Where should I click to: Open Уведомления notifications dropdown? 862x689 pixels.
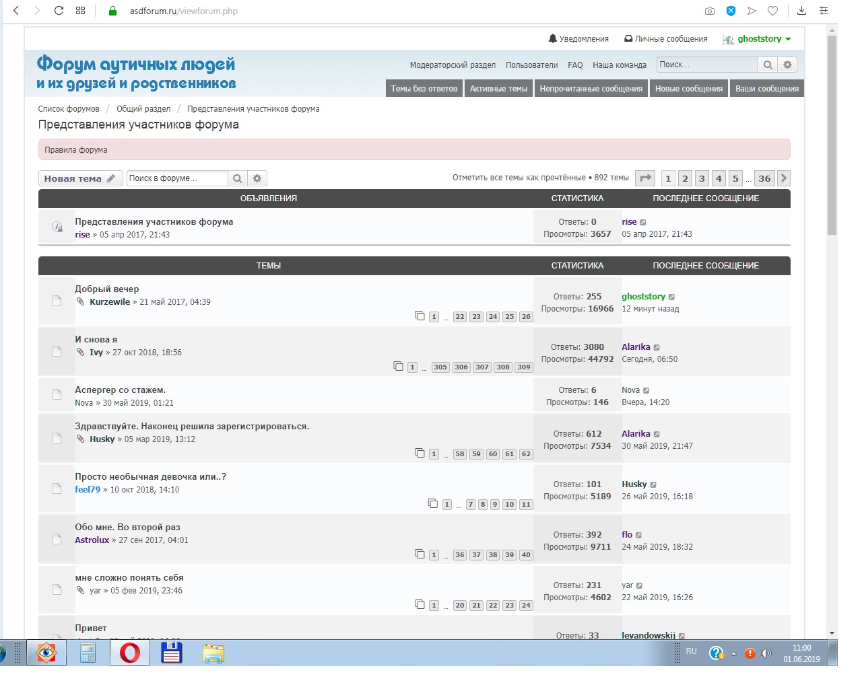click(578, 39)
